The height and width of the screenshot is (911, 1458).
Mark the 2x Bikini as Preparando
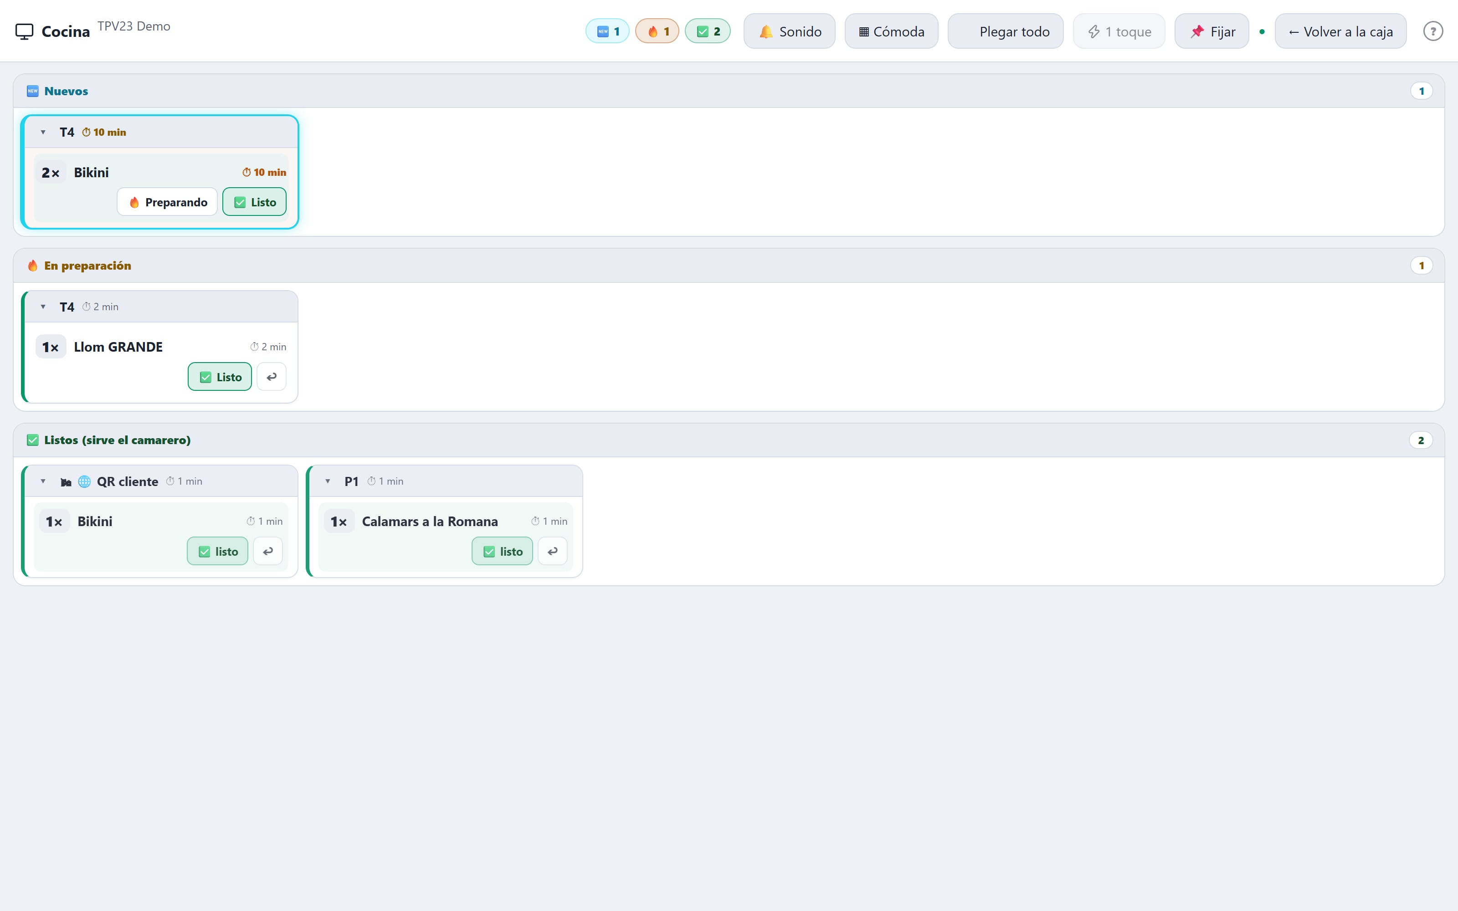pos(167,202)
